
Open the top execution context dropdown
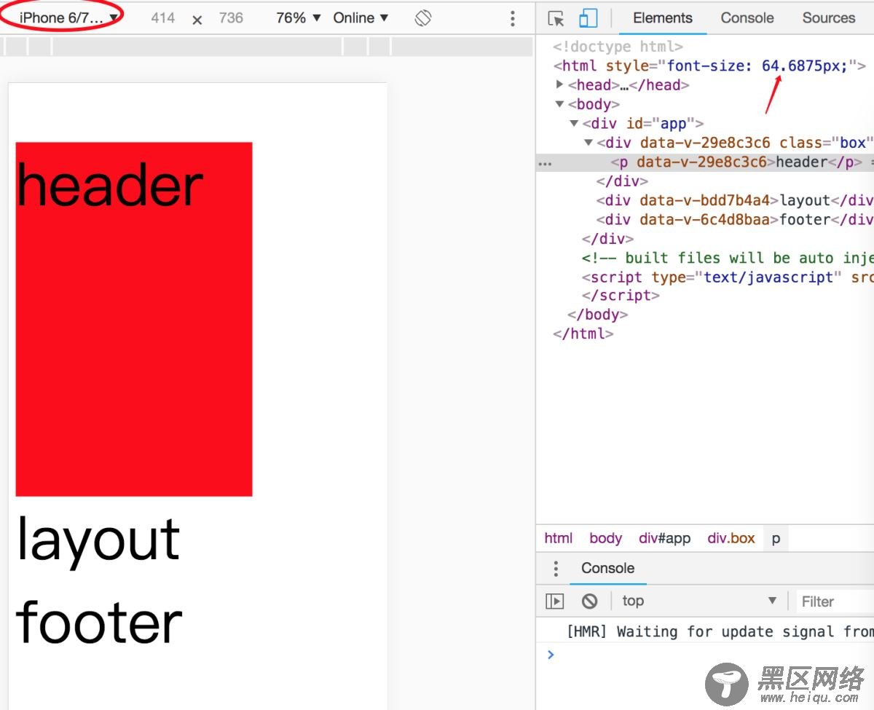(699, 601)
